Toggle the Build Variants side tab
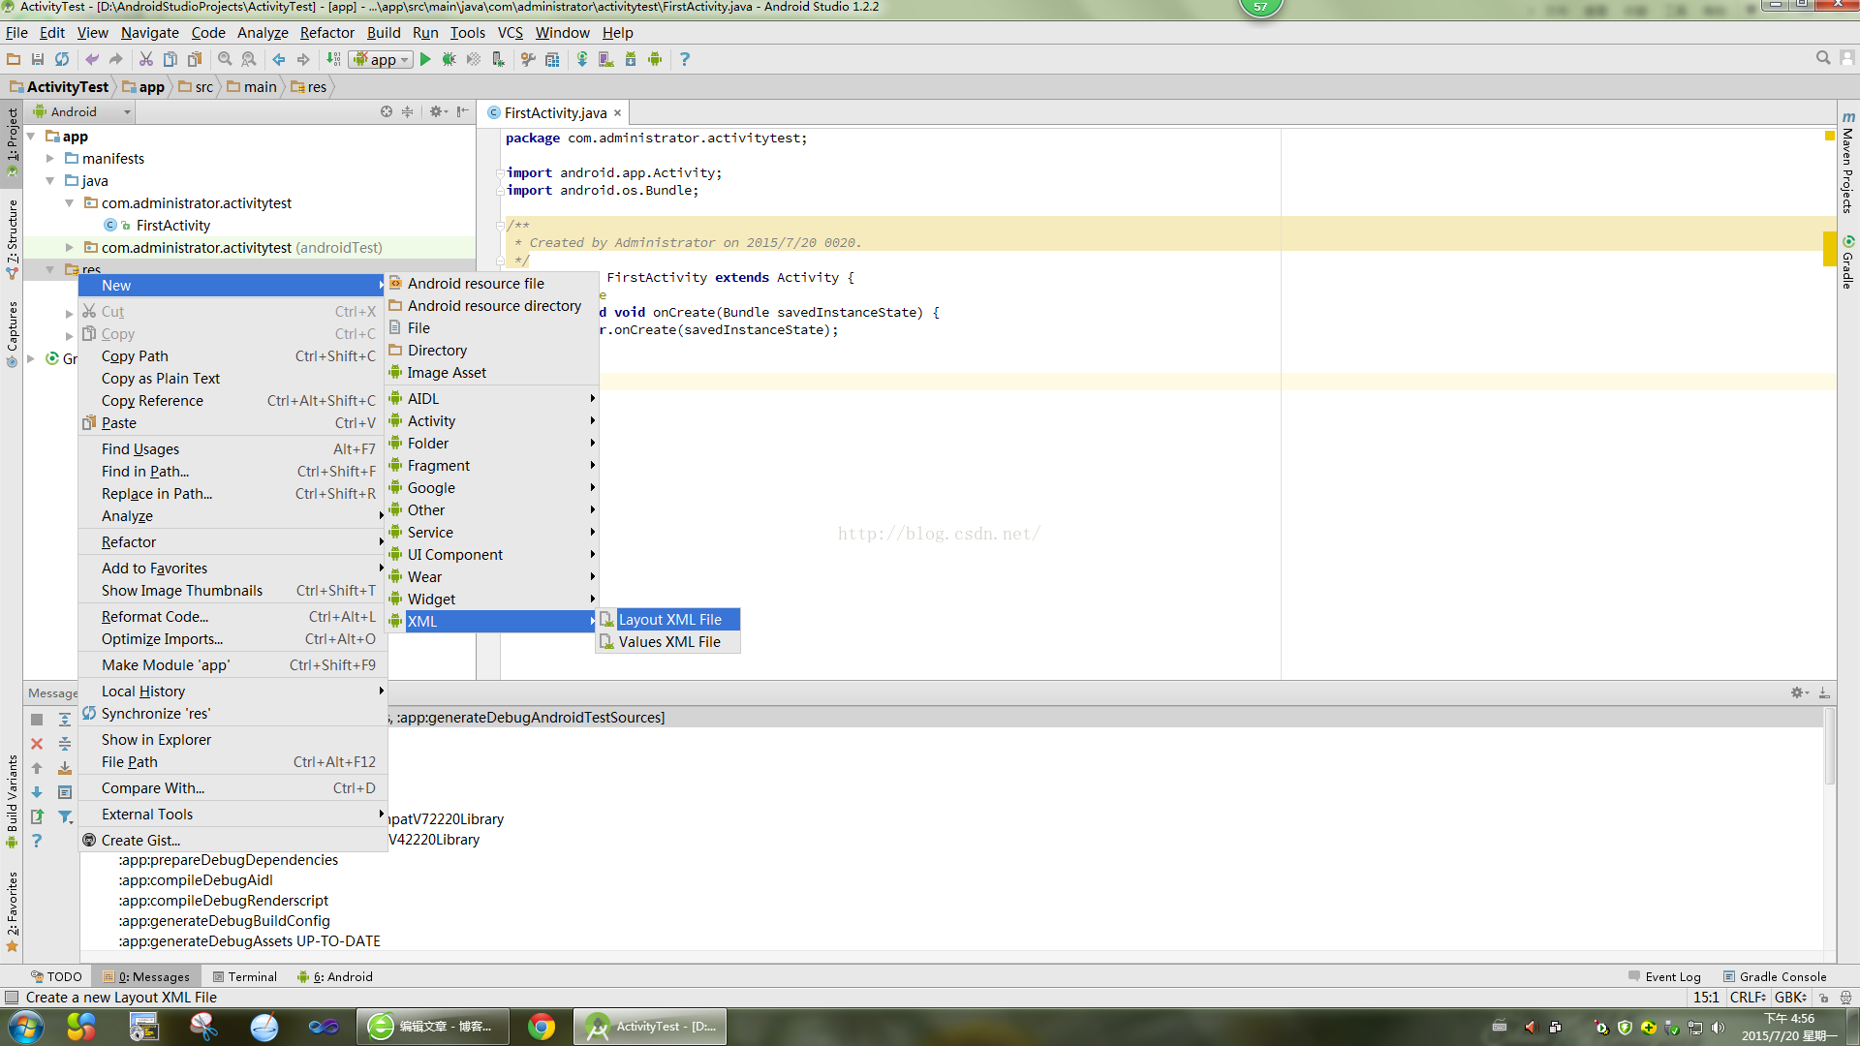 [x=12, y=800]
